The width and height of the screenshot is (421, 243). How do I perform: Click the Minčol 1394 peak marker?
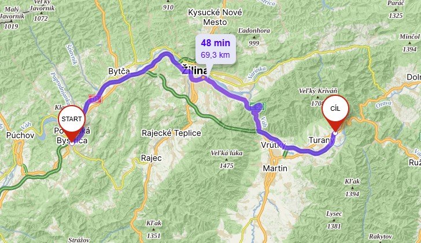[409, 43]
